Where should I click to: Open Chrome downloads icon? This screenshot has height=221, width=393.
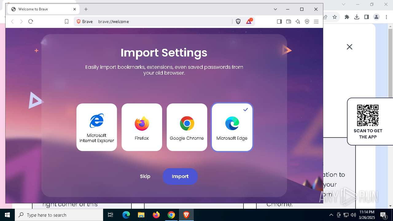coord(357,17)
